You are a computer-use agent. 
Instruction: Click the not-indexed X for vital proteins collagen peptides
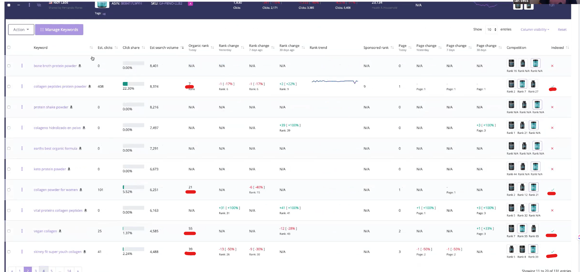552,210
